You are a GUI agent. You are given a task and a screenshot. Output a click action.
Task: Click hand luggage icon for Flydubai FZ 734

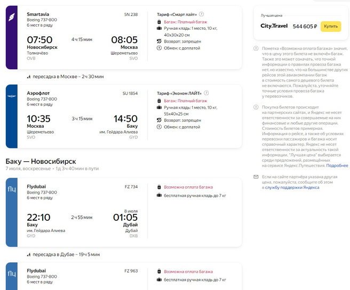pyautogui.click(x=159, y=195)
